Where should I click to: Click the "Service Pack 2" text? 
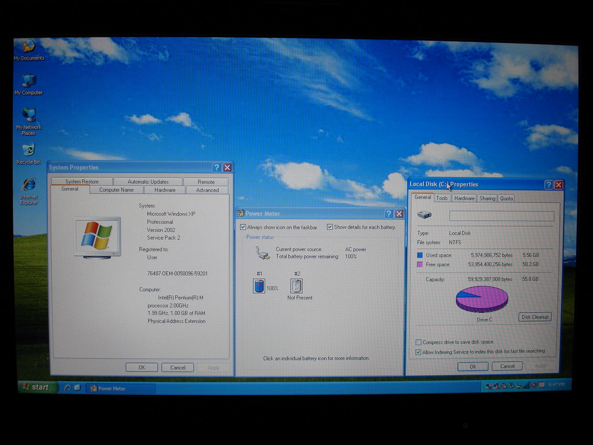[x=163, y=238]
